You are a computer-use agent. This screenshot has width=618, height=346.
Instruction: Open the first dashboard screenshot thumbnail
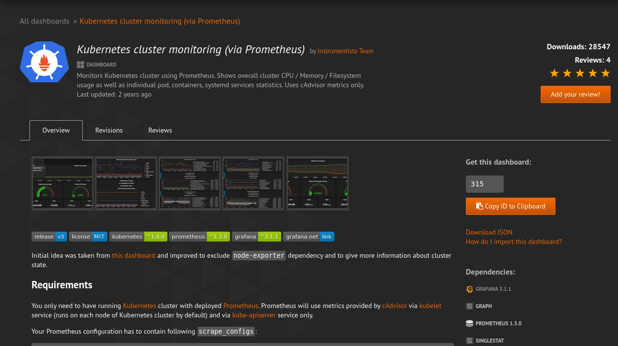pos(62,183)
